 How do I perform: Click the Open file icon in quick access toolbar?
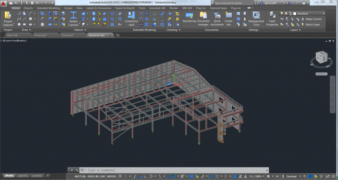pos(16,3)
